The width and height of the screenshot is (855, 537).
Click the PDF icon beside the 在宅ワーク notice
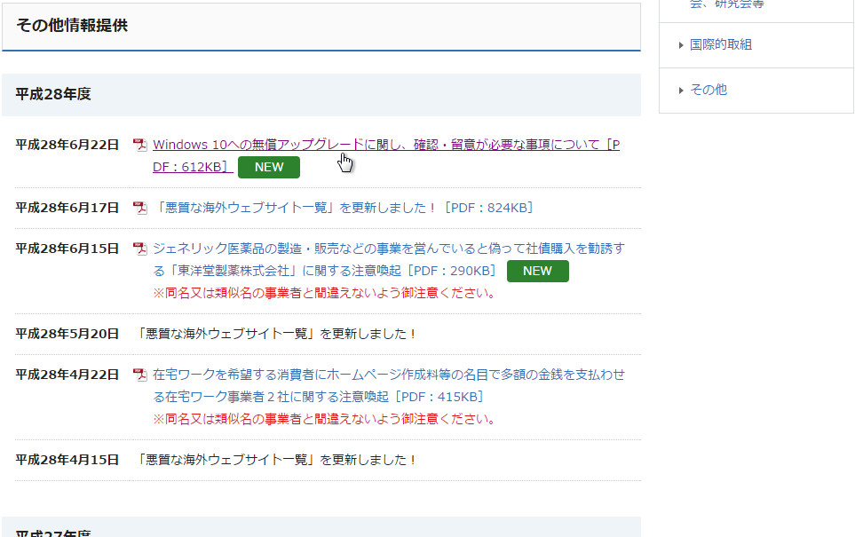click(139, 375)
